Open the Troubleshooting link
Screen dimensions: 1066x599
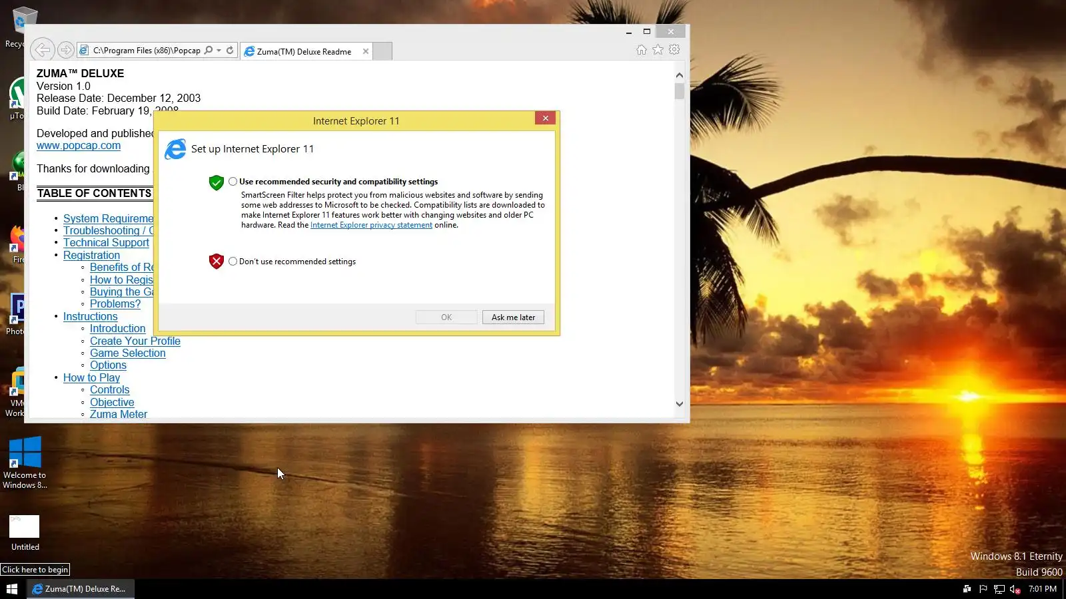click(108, 231)
